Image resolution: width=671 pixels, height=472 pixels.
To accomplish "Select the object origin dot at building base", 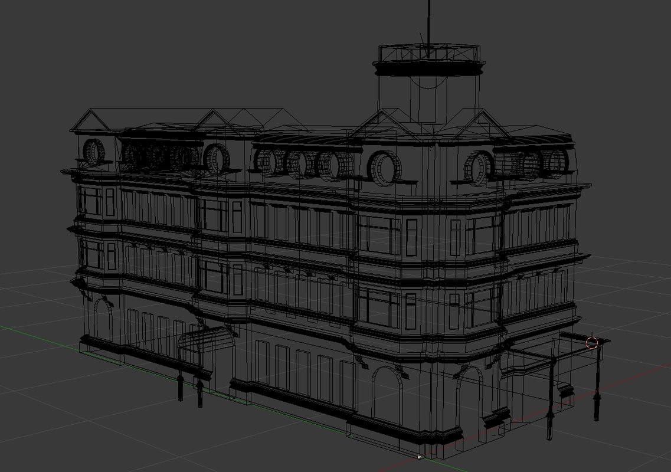I will pos(419,457).
